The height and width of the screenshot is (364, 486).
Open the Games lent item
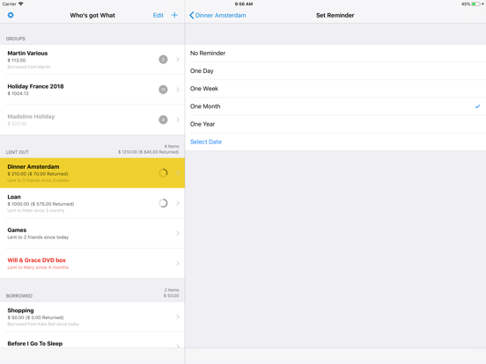(92, 233)
